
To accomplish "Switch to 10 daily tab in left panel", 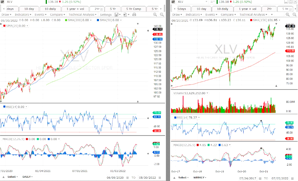I will point(50,9).
